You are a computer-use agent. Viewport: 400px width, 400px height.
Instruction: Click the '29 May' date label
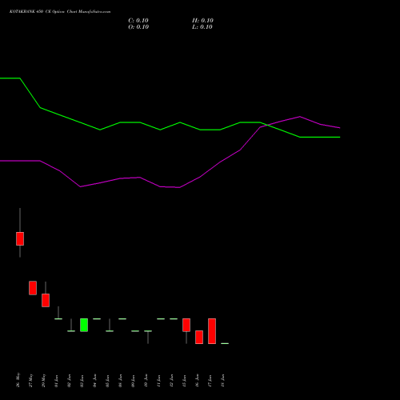click(44, 380)
